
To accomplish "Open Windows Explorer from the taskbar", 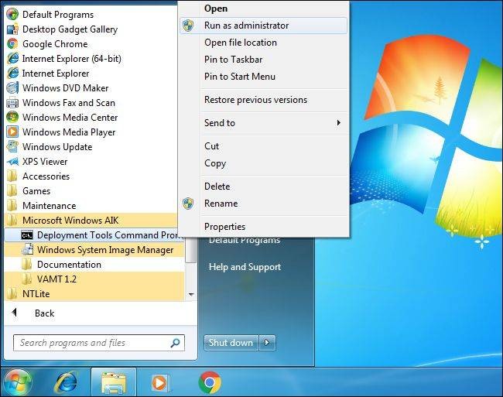I will pos(114,382).
